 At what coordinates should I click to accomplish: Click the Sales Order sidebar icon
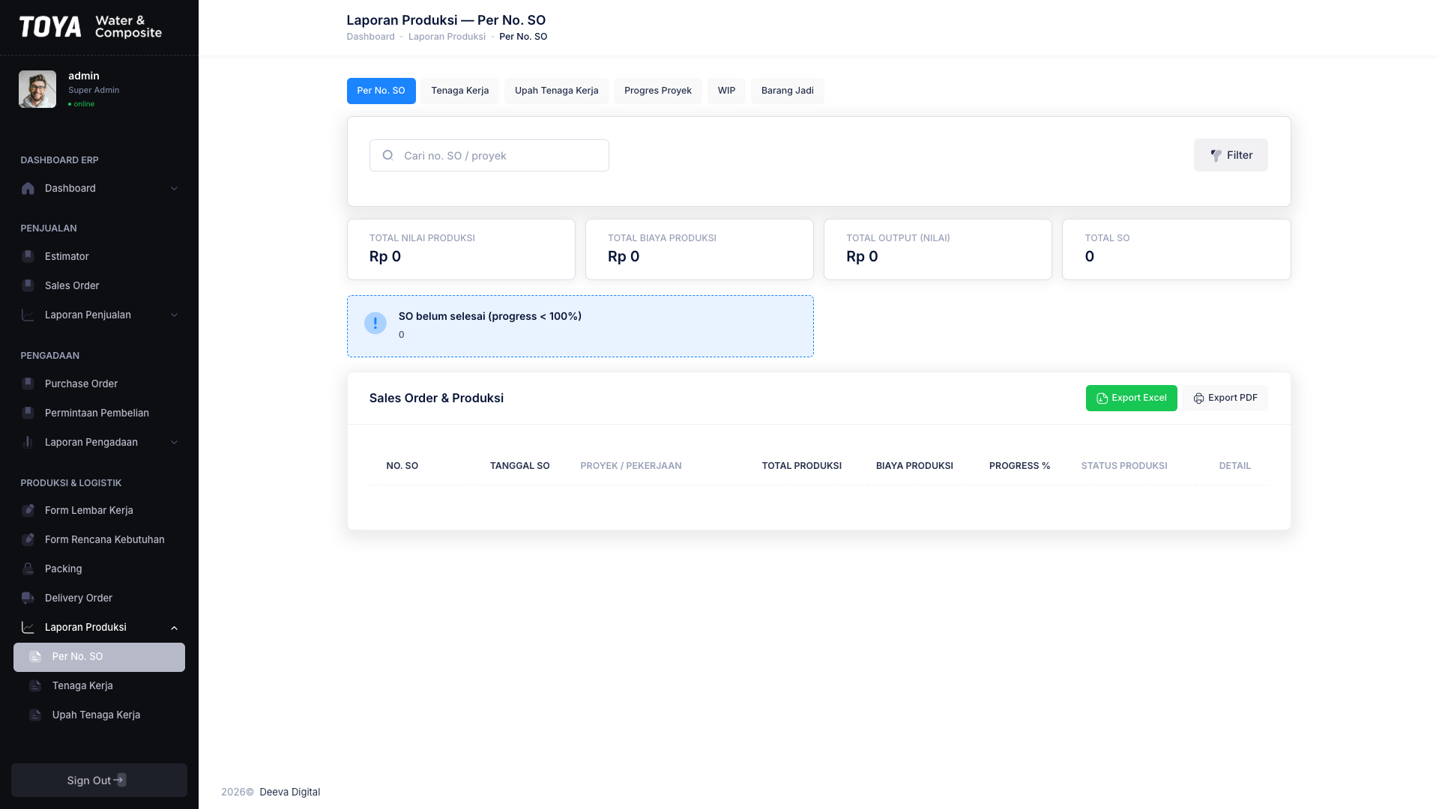coord(28,285)
